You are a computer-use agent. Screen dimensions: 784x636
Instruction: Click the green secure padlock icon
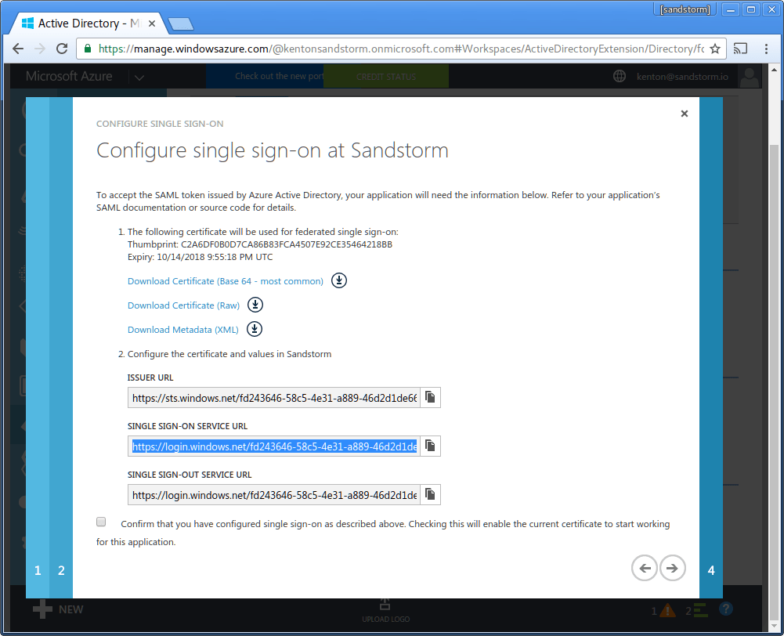(x=88, y=49)
